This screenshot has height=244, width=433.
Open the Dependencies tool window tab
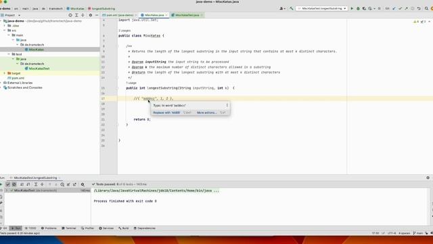tap(144, 228)
